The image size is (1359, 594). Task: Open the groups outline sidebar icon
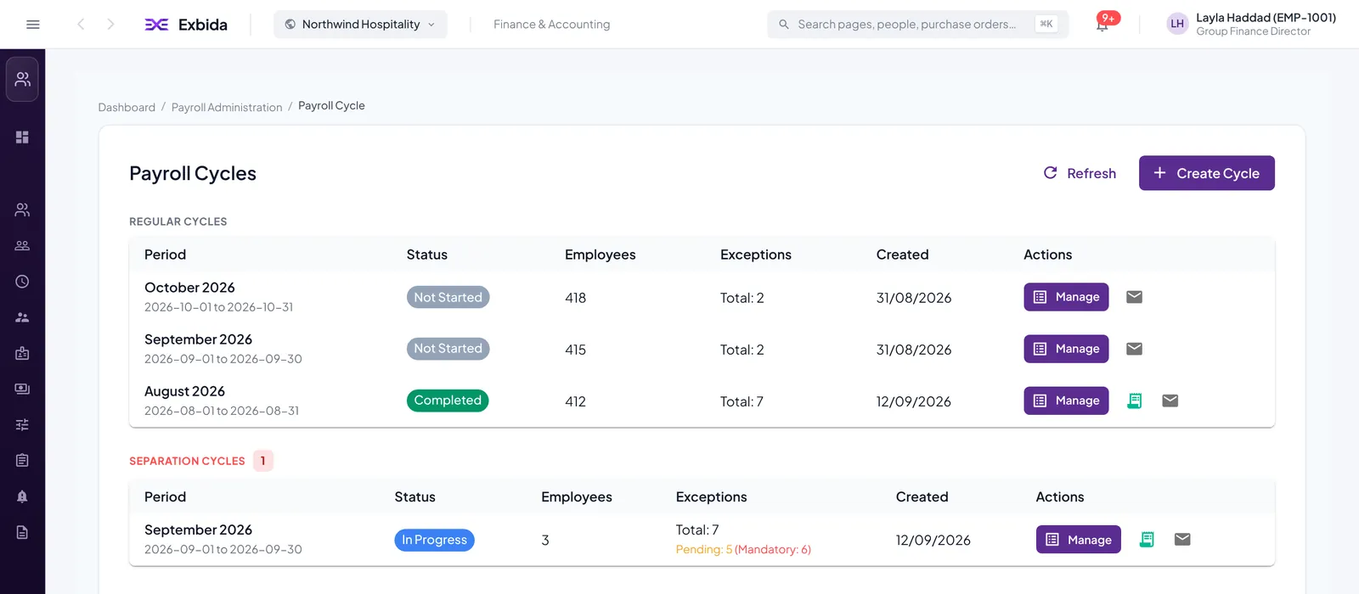(x=22, y=245)
